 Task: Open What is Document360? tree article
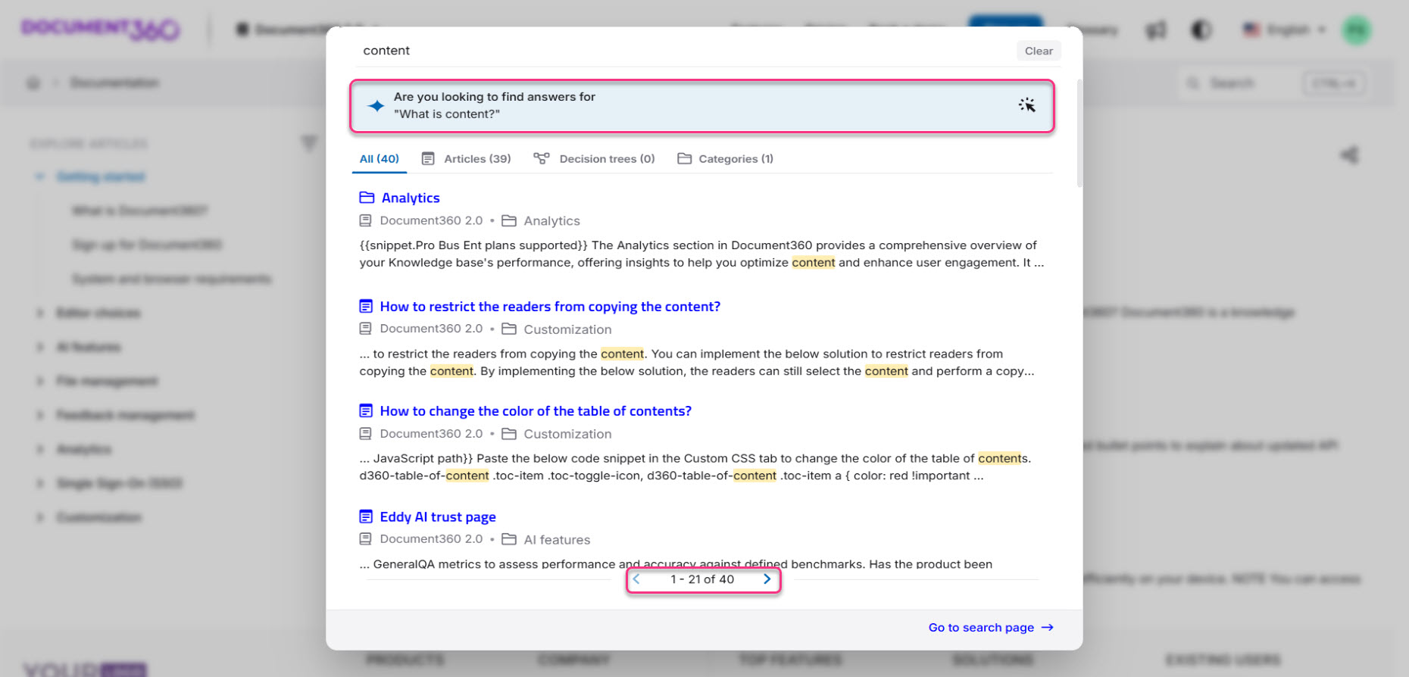tap(139, 211)
